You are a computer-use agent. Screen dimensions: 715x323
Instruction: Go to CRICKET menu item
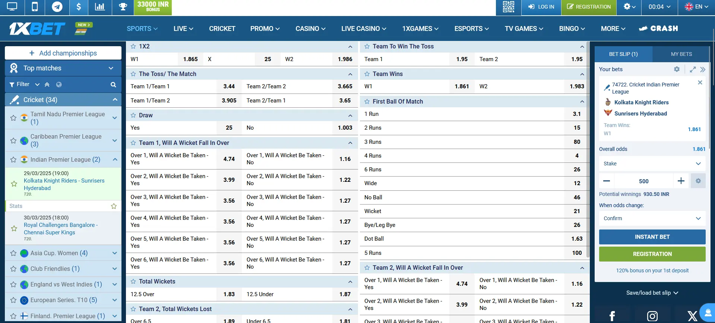tap(222, 29)
